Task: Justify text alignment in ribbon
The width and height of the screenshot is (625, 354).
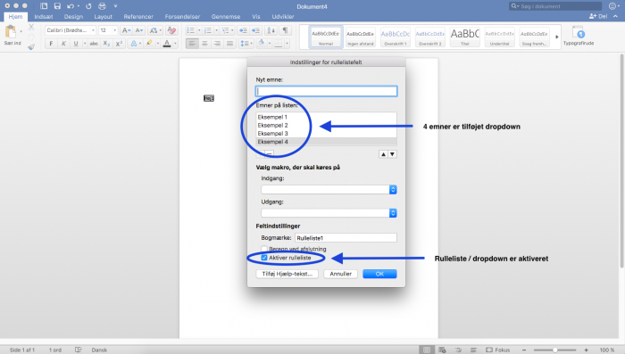Action: (230, 44)
